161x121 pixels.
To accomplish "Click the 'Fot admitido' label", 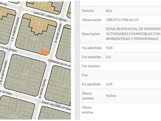I will coord(92,57).
